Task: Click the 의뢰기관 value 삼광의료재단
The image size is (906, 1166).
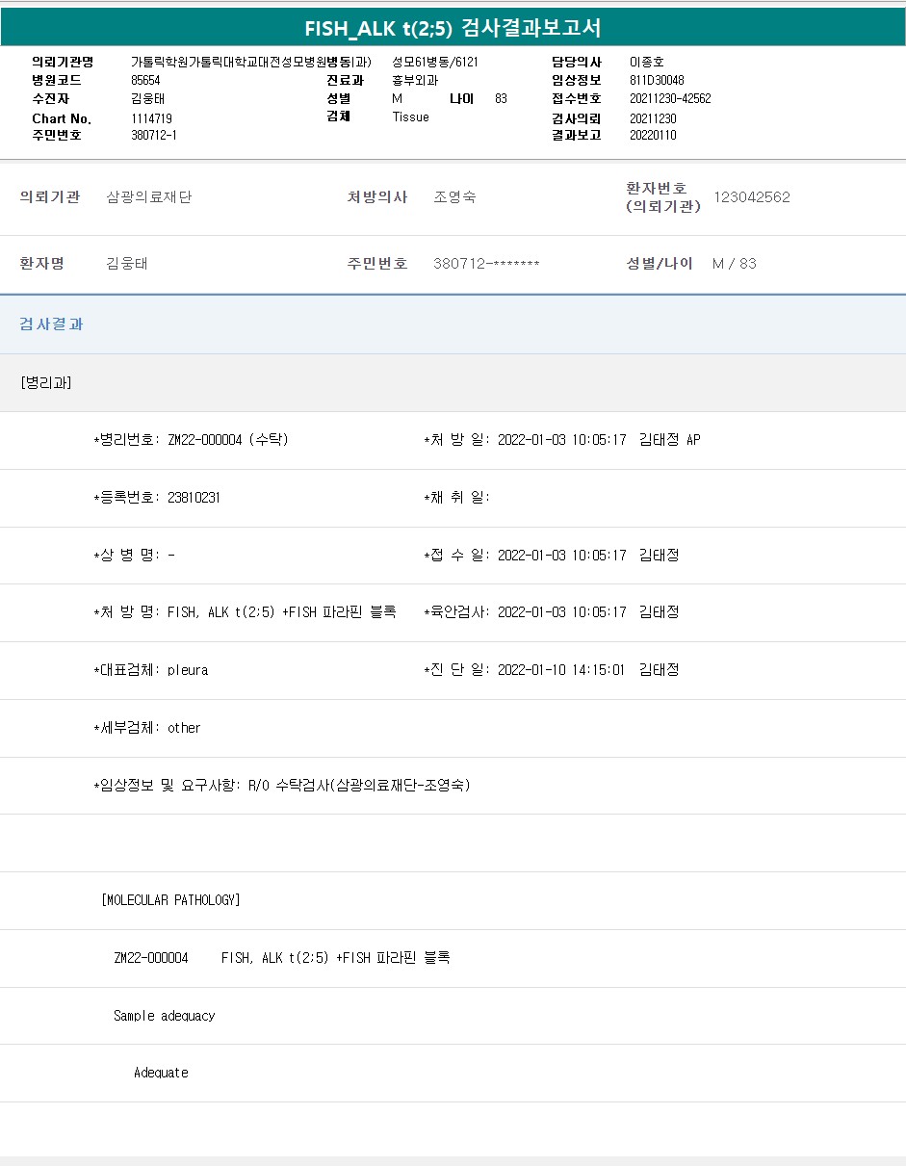Action: pos(149,197)
